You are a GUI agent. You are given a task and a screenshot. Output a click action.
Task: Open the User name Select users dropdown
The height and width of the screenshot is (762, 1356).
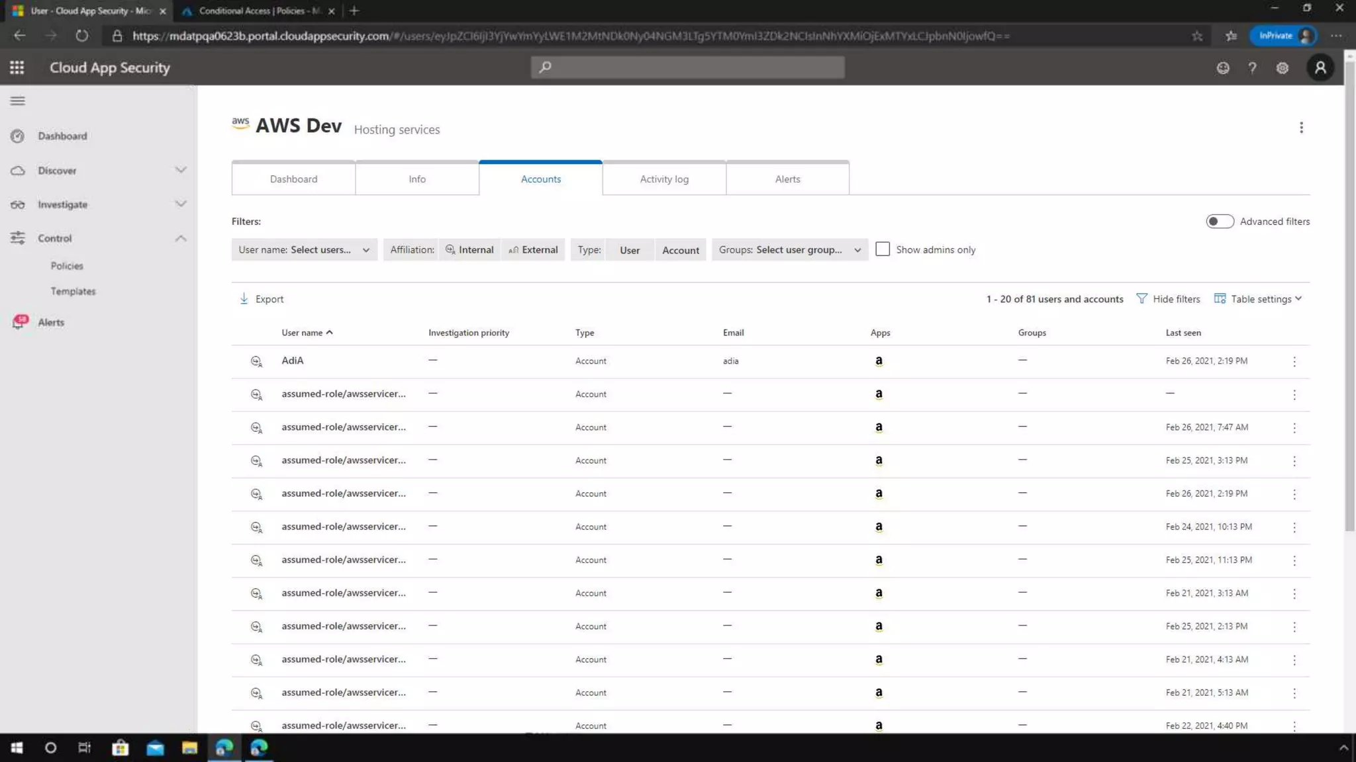tap(305, 250)
